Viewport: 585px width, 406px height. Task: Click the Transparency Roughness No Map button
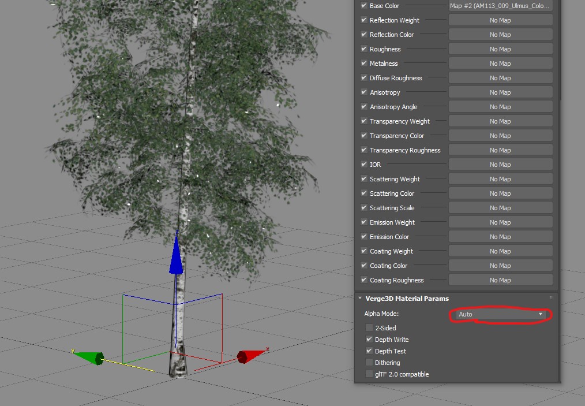(x=500, y=150)
